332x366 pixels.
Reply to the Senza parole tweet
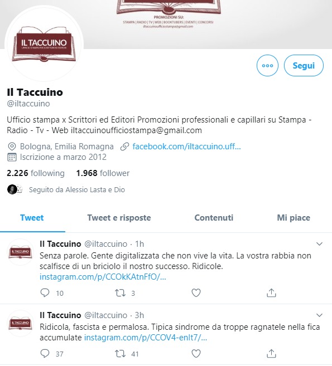click(45, 292)
